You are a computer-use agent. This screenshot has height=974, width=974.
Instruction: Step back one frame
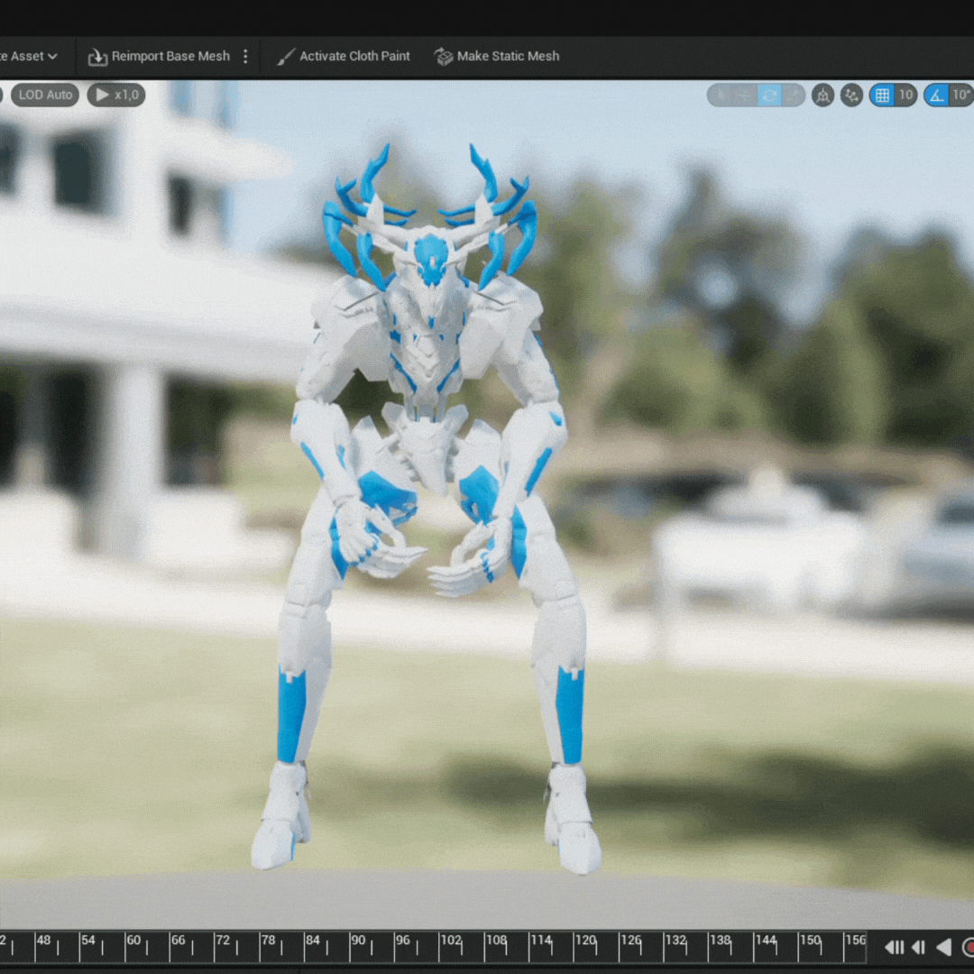click(x=918, y=947)
